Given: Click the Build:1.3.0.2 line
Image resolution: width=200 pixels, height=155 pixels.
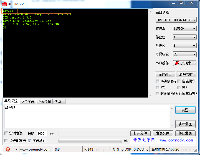Looking at the screenshot, I should [x=31, y=24].
